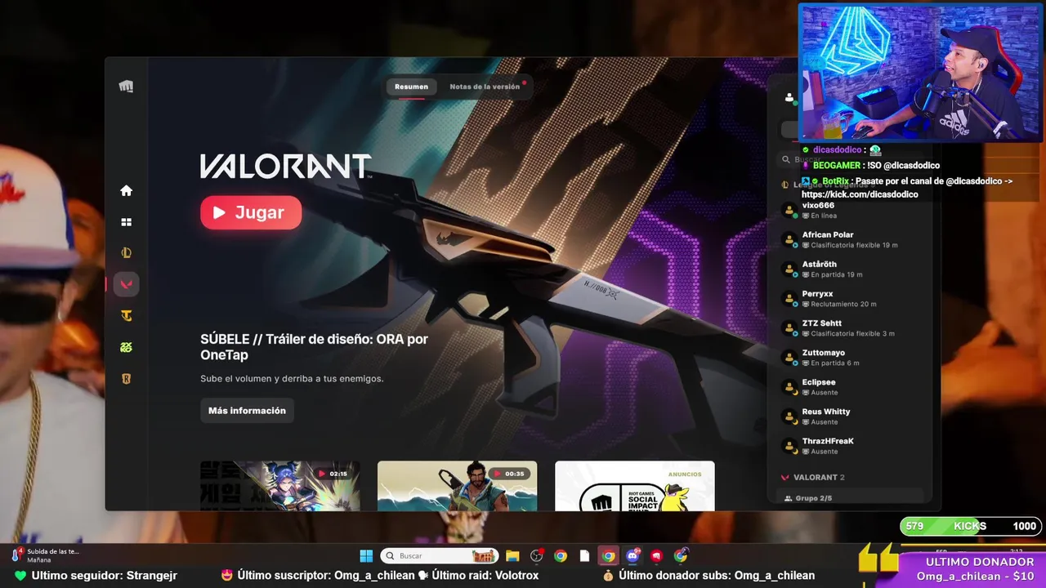Select friend name Astårôth
Image resolution: width=1046 pixels, height=588 pixels.
pyautogui.click(x=820, y=264)
